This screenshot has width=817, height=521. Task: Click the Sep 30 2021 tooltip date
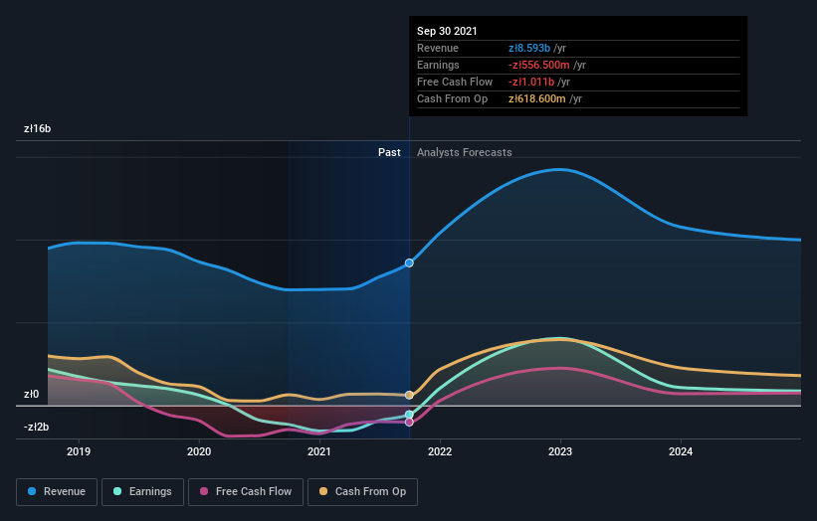pyautogui.click(x=447, y=31)
